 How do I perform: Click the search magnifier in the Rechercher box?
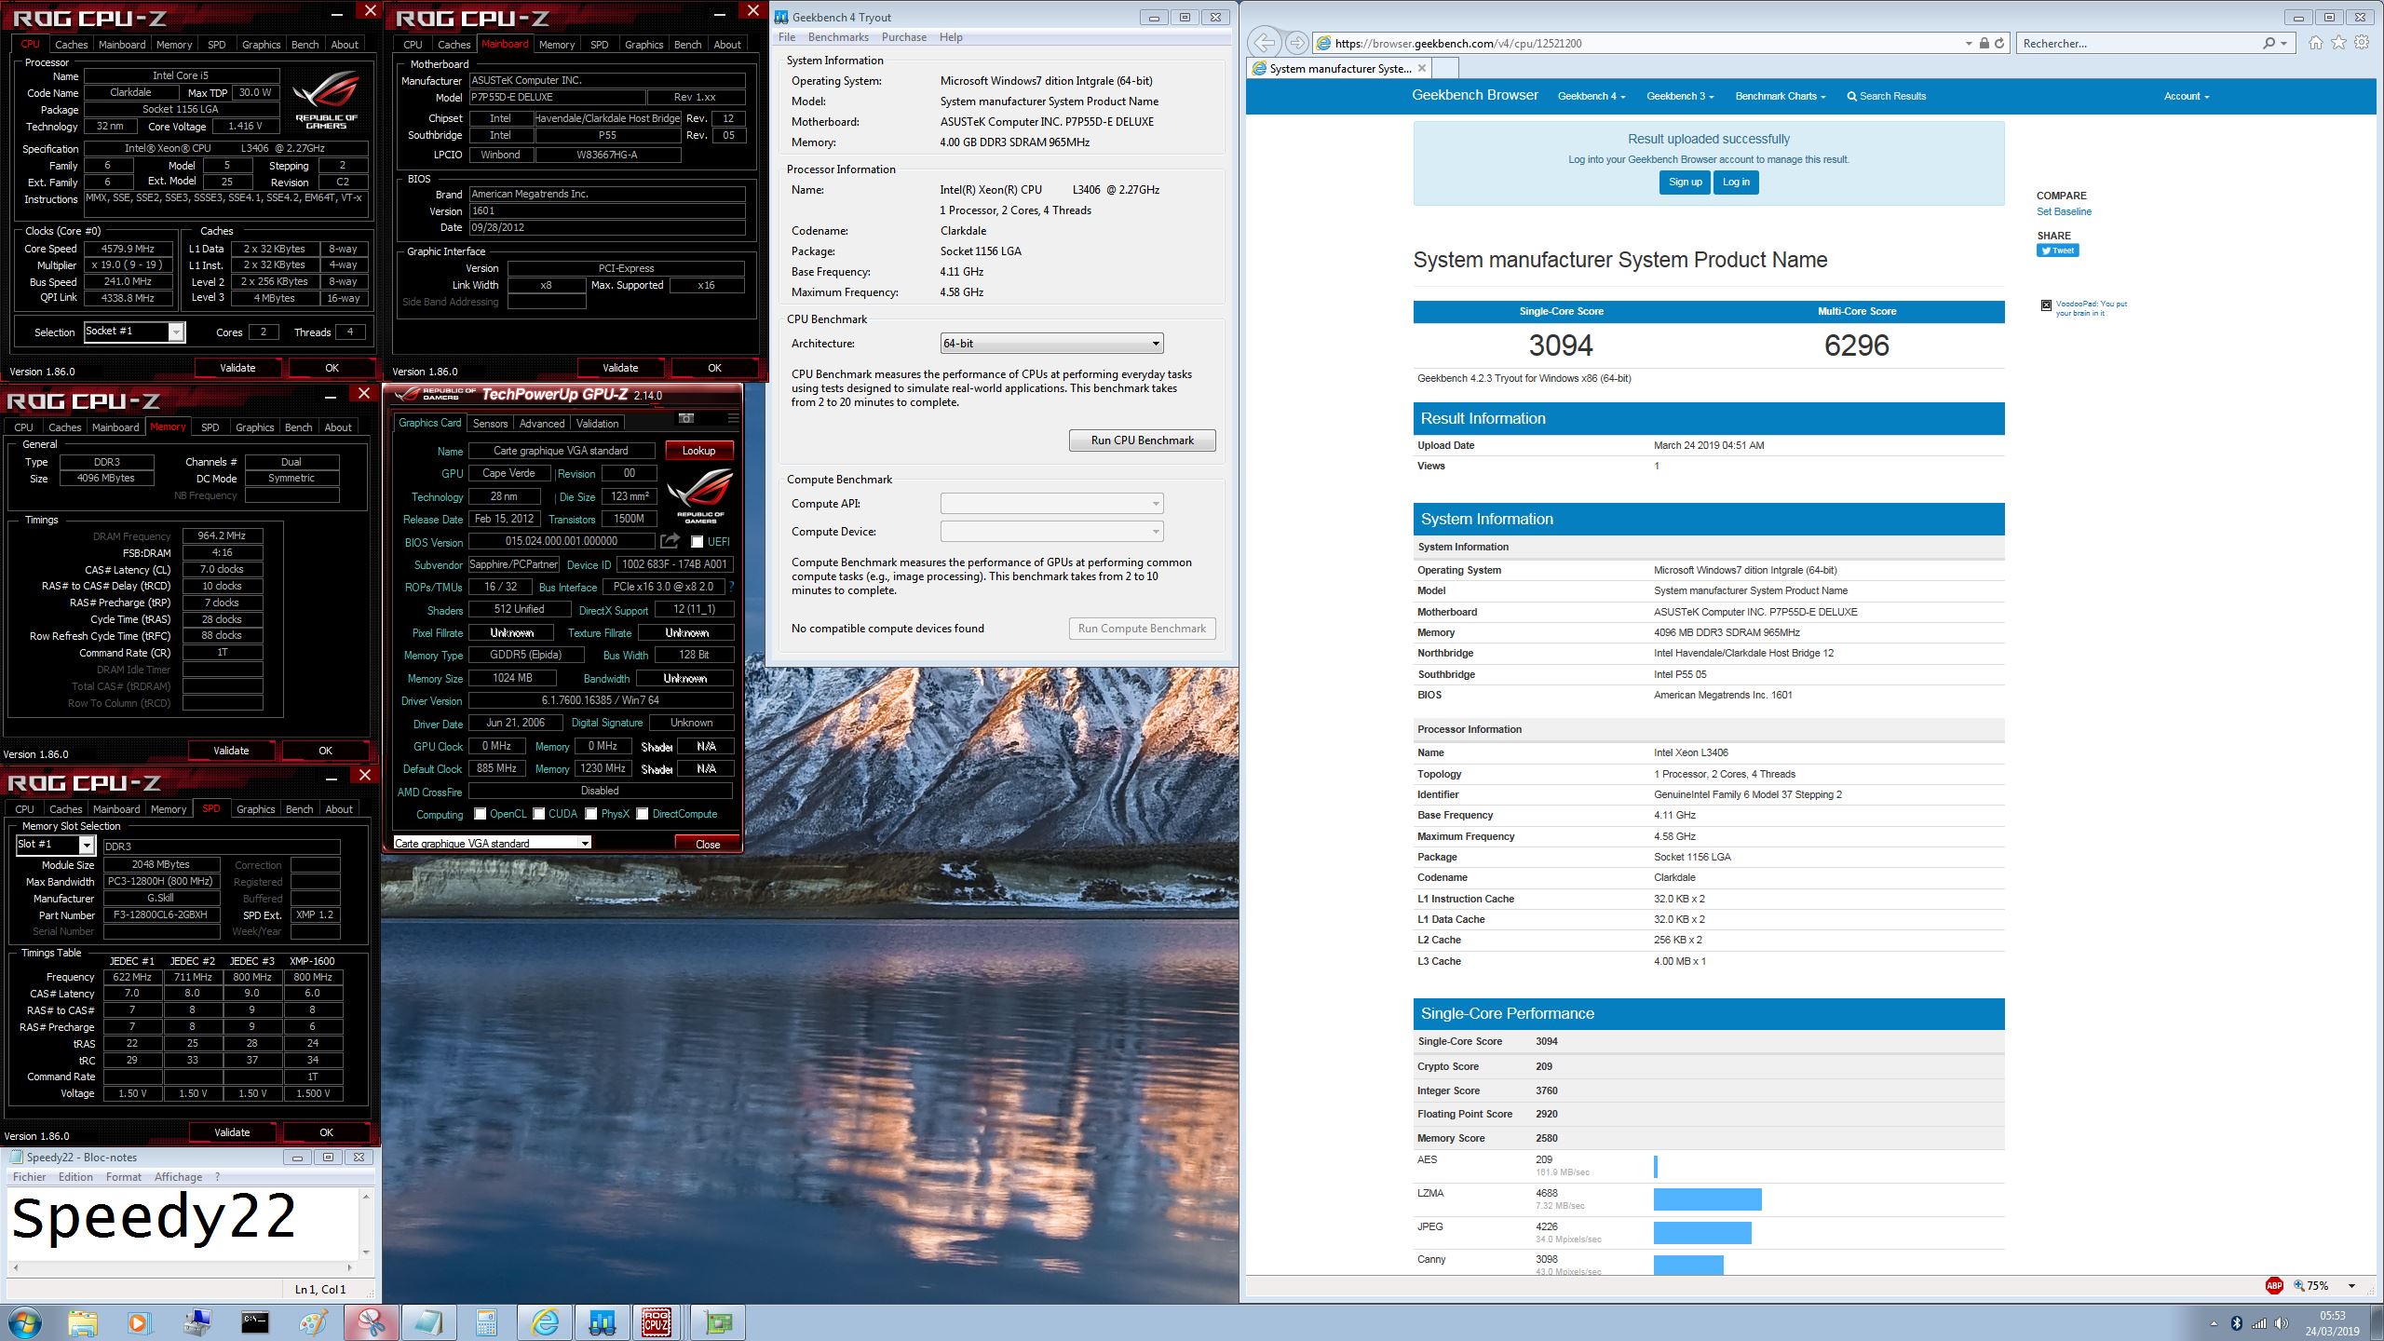click(x=2269, y=43)
